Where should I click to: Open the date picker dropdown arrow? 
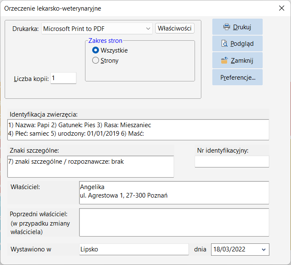pyautogui.click(x=264, y=250)
